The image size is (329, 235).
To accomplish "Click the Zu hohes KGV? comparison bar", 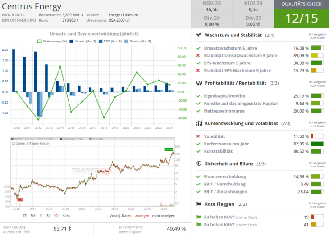I will (317, 225).
